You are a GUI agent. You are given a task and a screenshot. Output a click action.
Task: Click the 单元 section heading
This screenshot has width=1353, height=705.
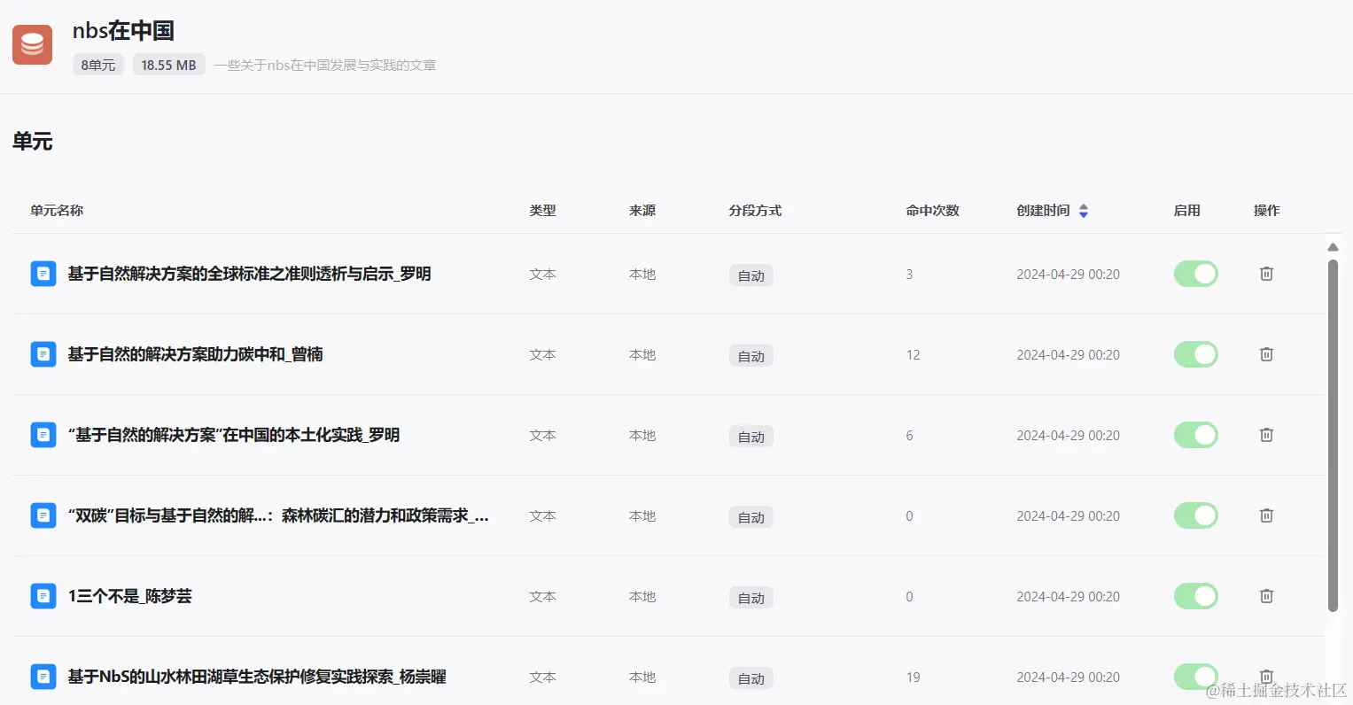click(x=33, y=142)
